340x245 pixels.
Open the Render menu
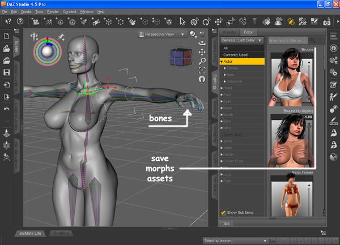point(53,12)
